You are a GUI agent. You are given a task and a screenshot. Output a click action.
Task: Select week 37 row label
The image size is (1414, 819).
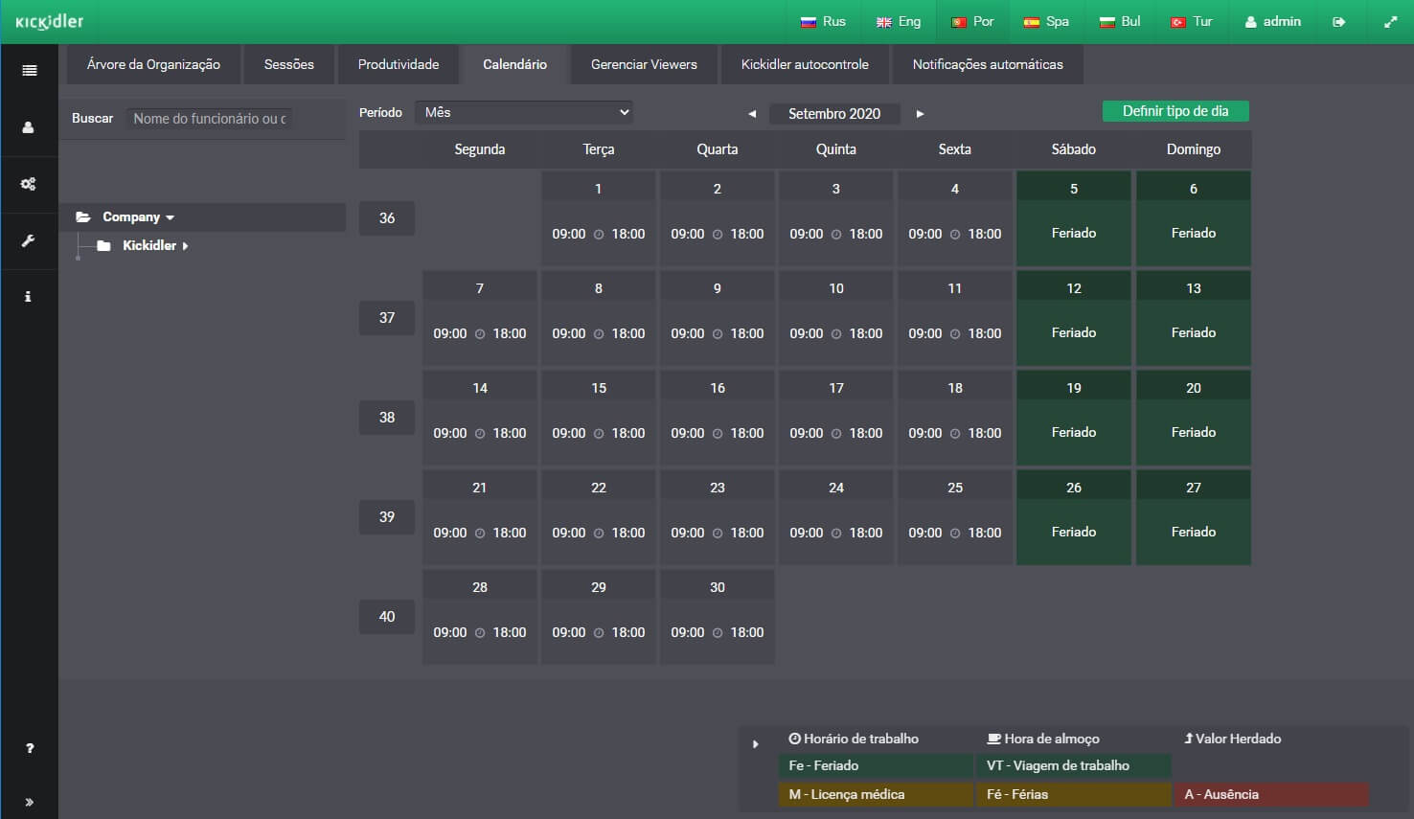387,318
